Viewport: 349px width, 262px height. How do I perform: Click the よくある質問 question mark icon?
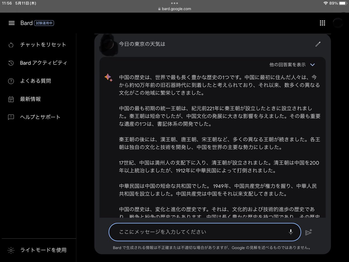pyautogui.click(x=11, y=81)
